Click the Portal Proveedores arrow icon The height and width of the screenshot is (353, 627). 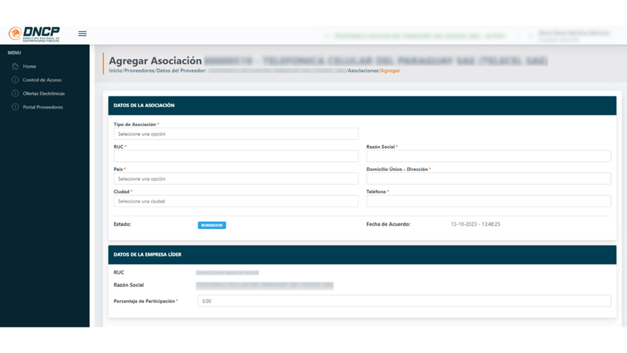pyautogui.click(x=15, y=107)
